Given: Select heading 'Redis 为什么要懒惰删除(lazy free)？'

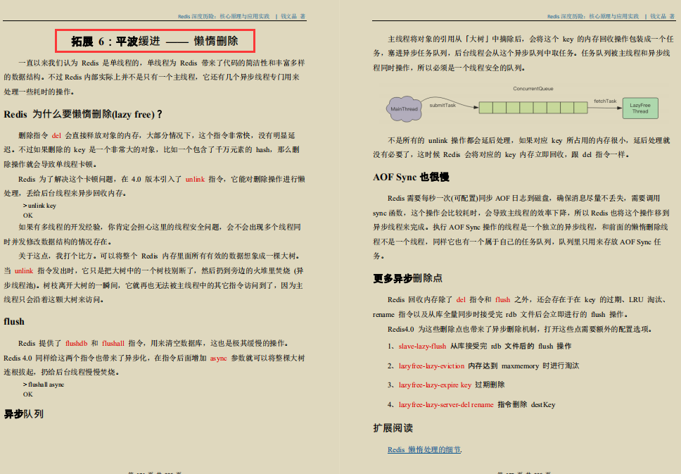Looking at the screenshot, I should [x=84, y=114].
